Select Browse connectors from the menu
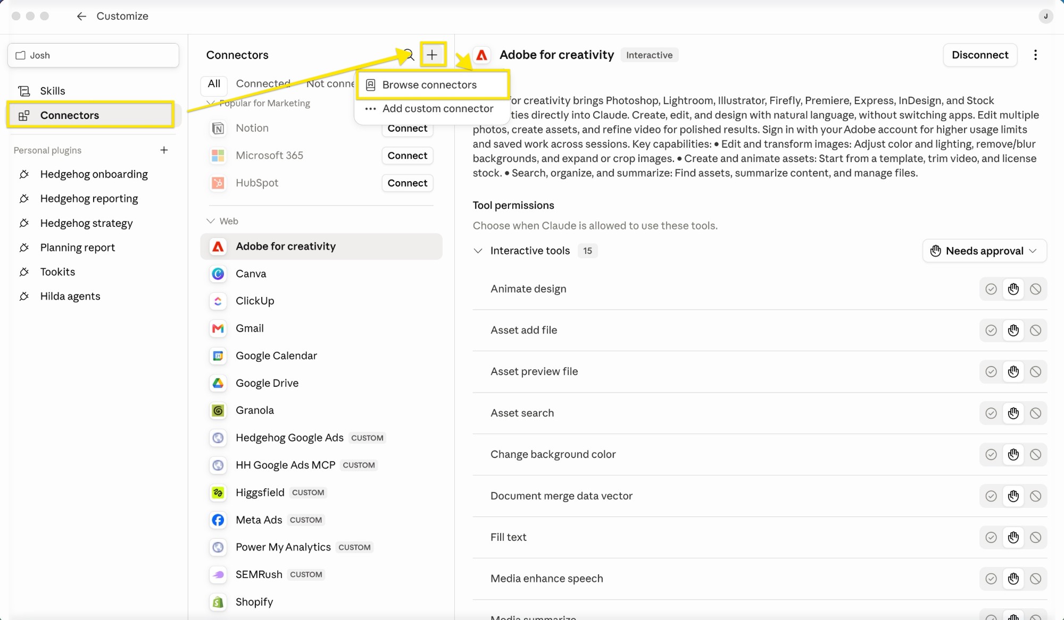 pos(433,85)
